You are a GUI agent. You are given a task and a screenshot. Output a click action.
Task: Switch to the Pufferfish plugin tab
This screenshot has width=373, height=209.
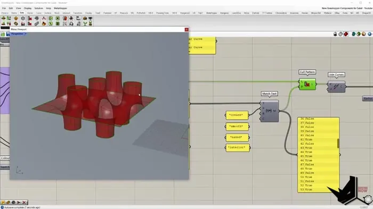(141, 13)
